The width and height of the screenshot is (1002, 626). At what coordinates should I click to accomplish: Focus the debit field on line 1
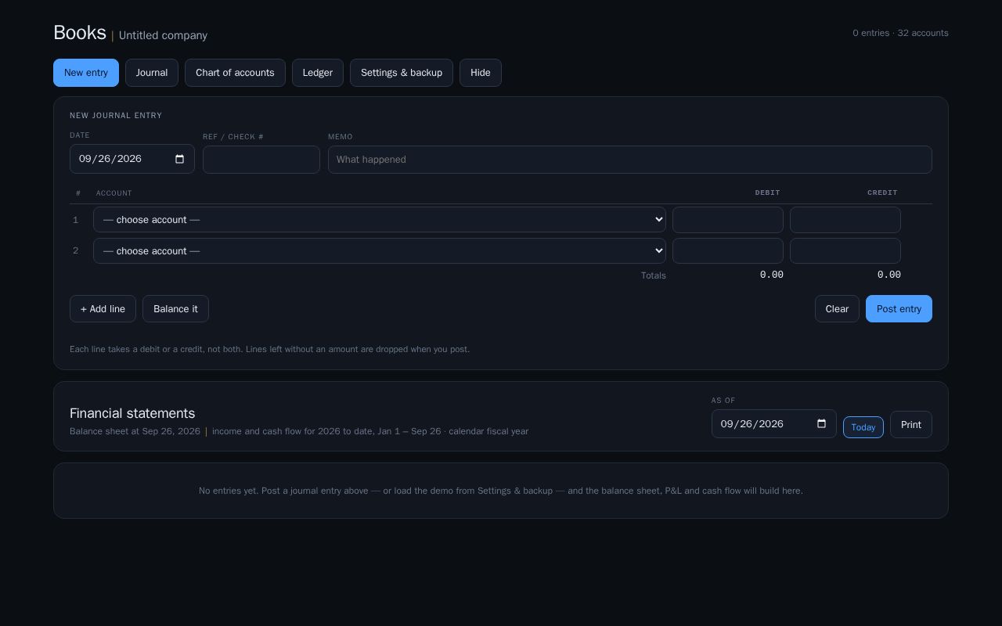(728, 220)
